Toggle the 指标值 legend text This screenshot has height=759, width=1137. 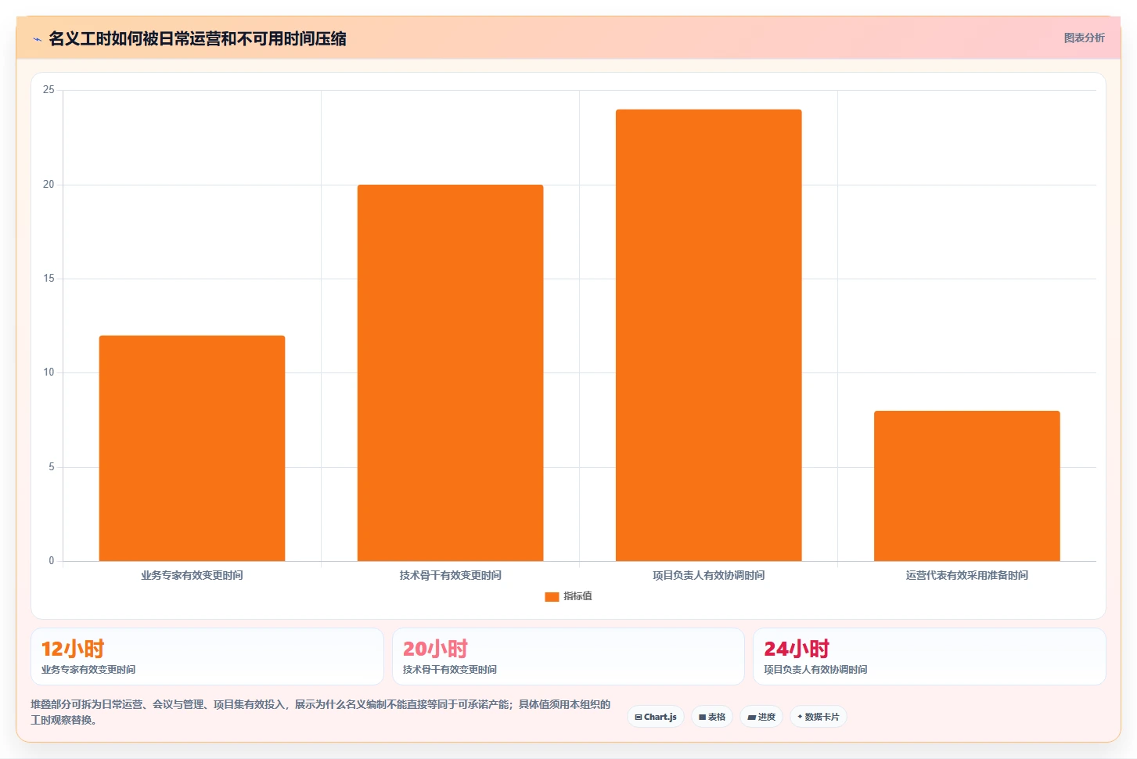click(x=577, y=596)
